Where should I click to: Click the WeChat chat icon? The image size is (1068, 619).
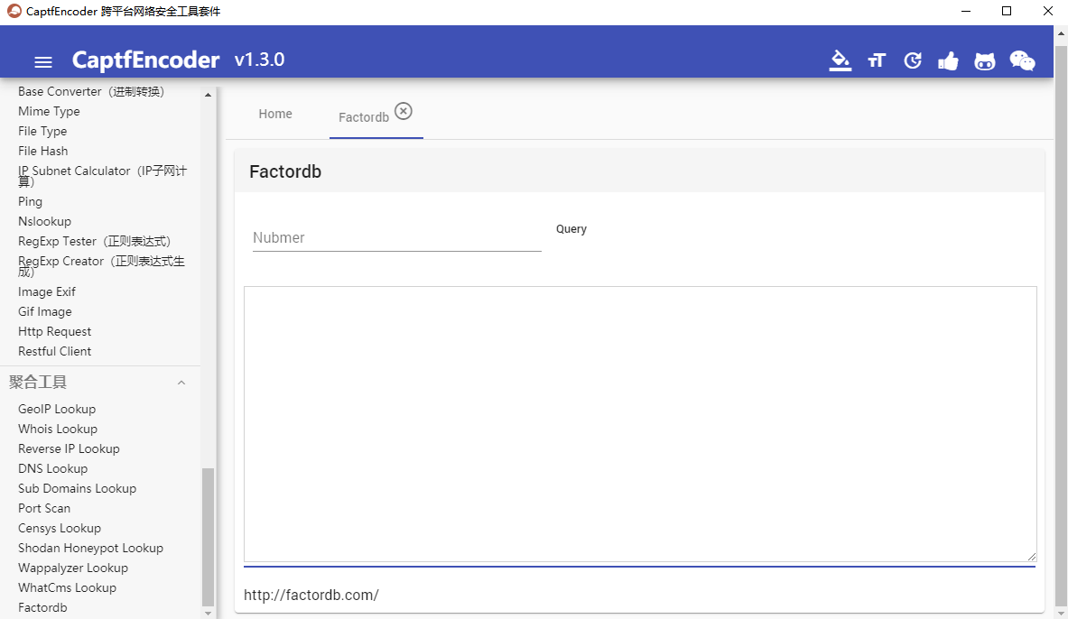click(x=1022, y=60)
